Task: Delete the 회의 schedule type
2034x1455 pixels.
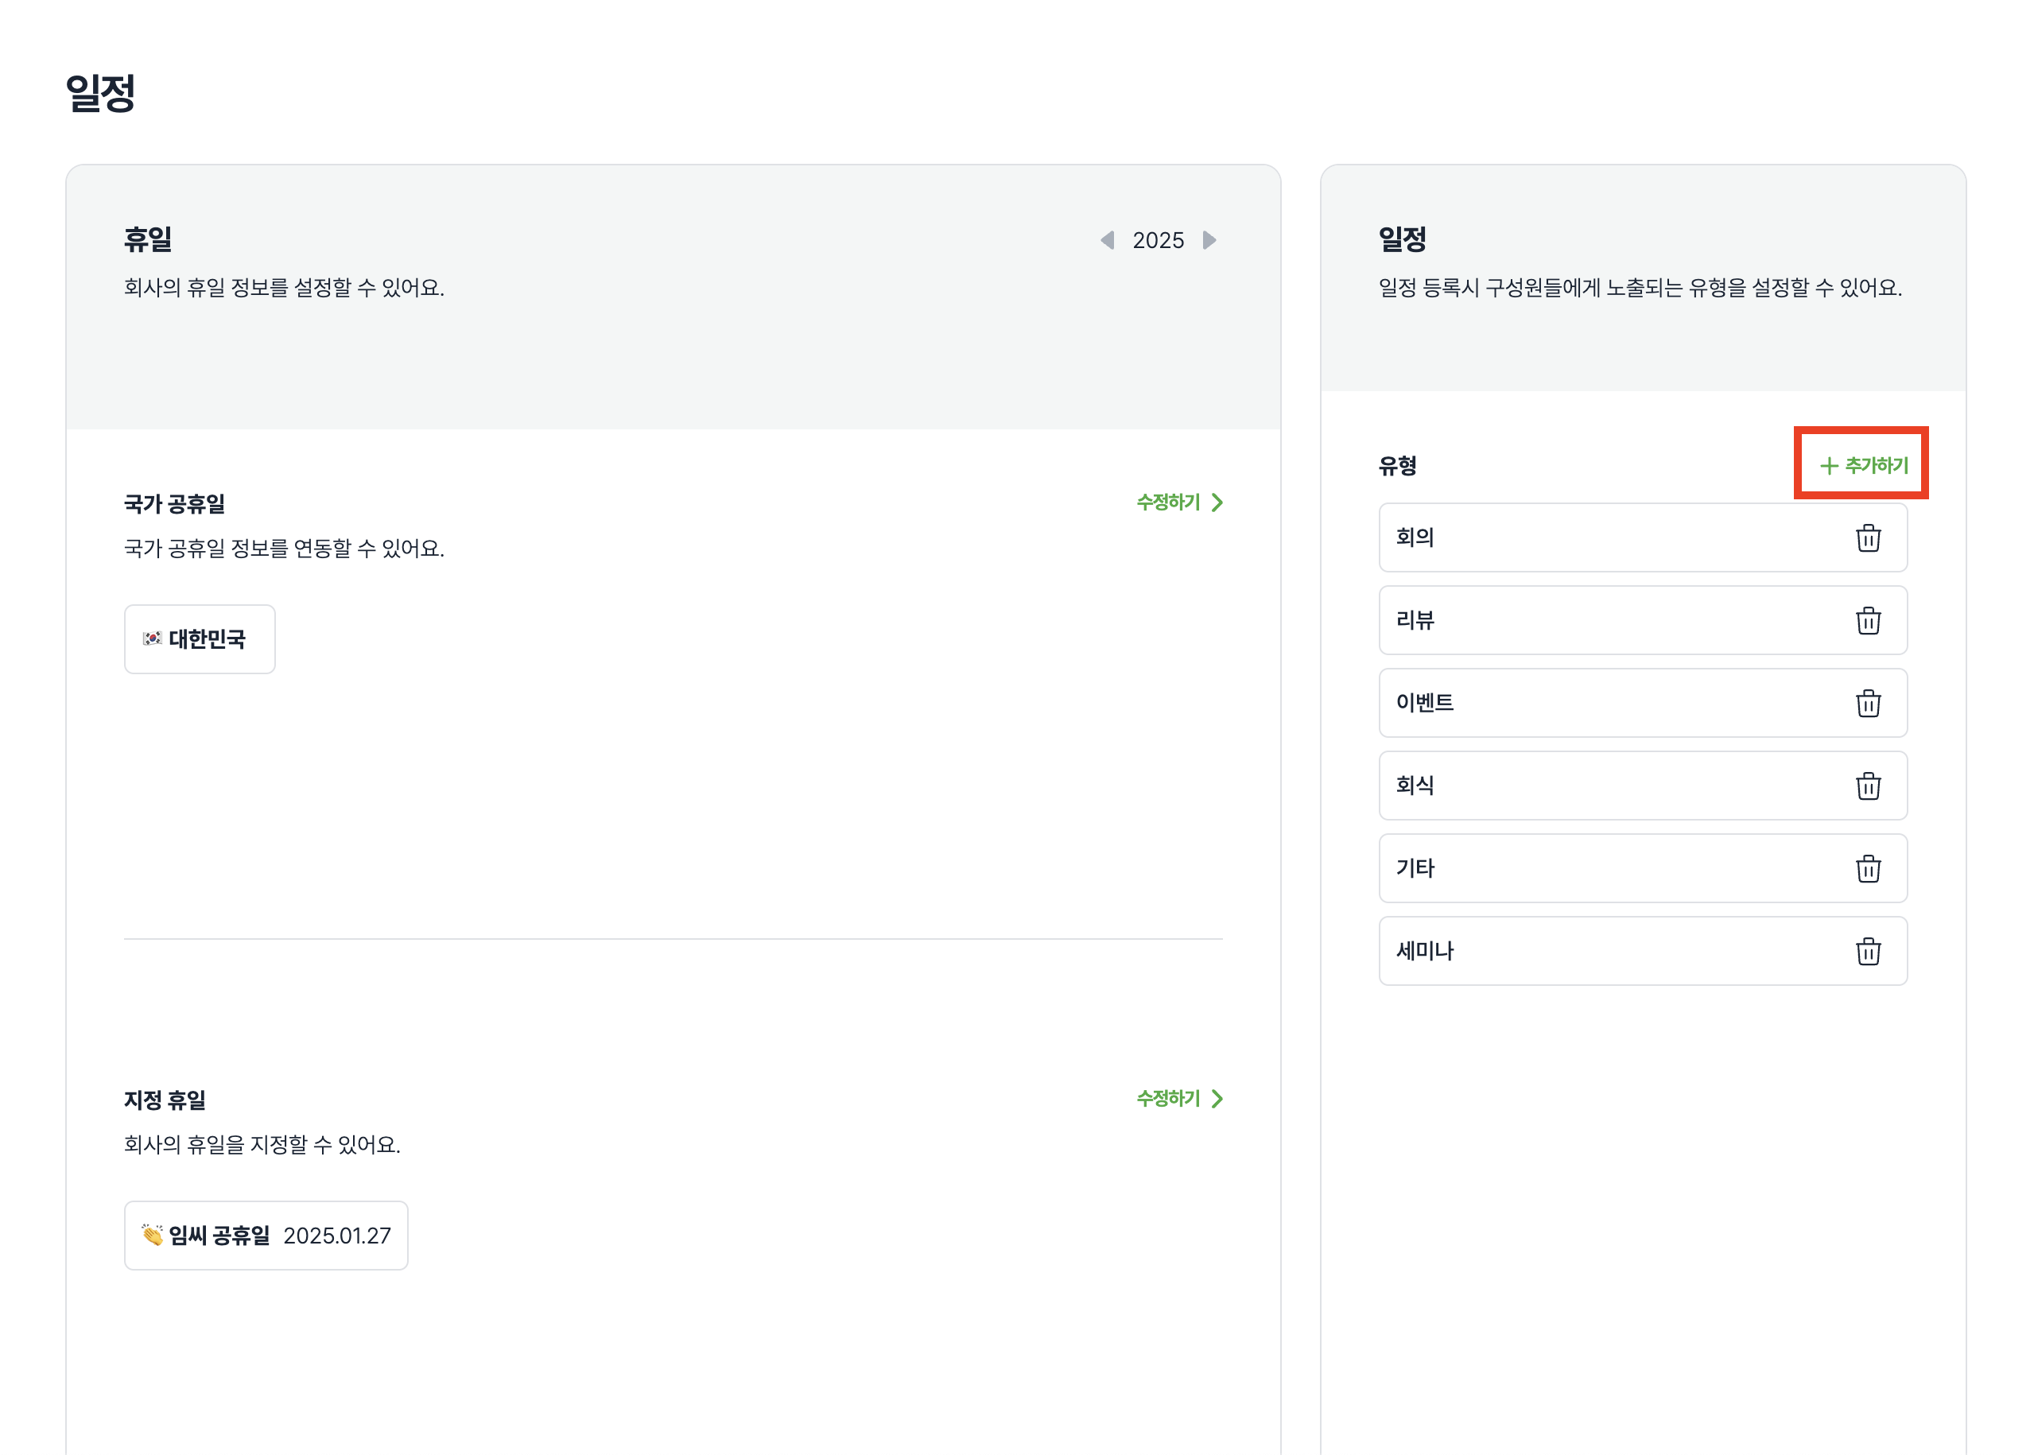Action: point(1867,537)
